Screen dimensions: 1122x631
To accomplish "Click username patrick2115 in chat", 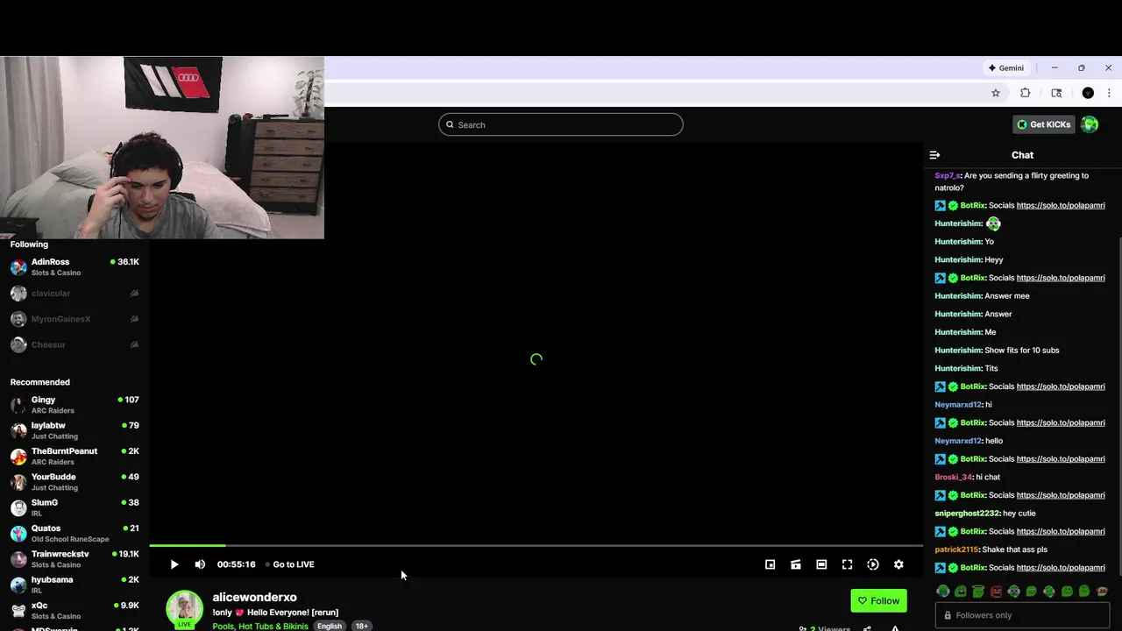I will [956, 549].
